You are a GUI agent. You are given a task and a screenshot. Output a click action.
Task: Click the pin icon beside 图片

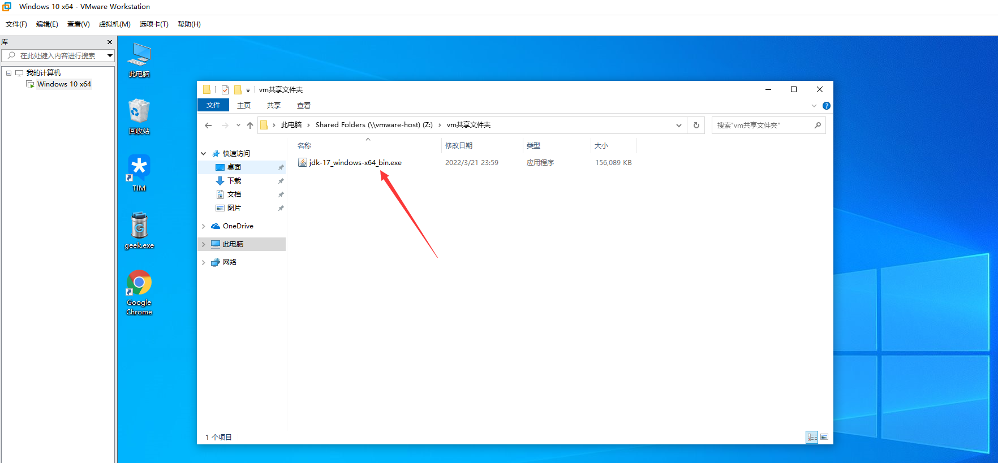tap(281, 208)
